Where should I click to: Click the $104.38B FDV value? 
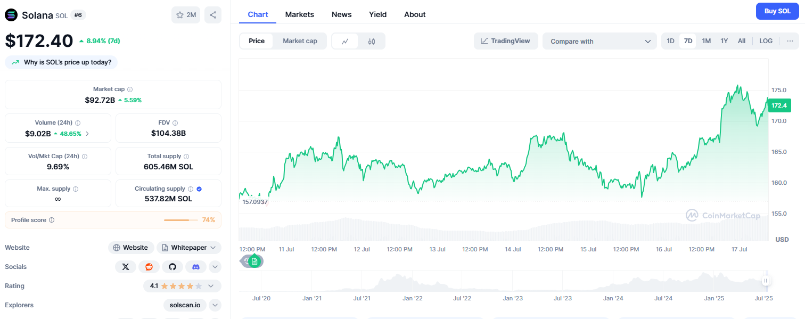pyautogui.click(x=168, y=133)
